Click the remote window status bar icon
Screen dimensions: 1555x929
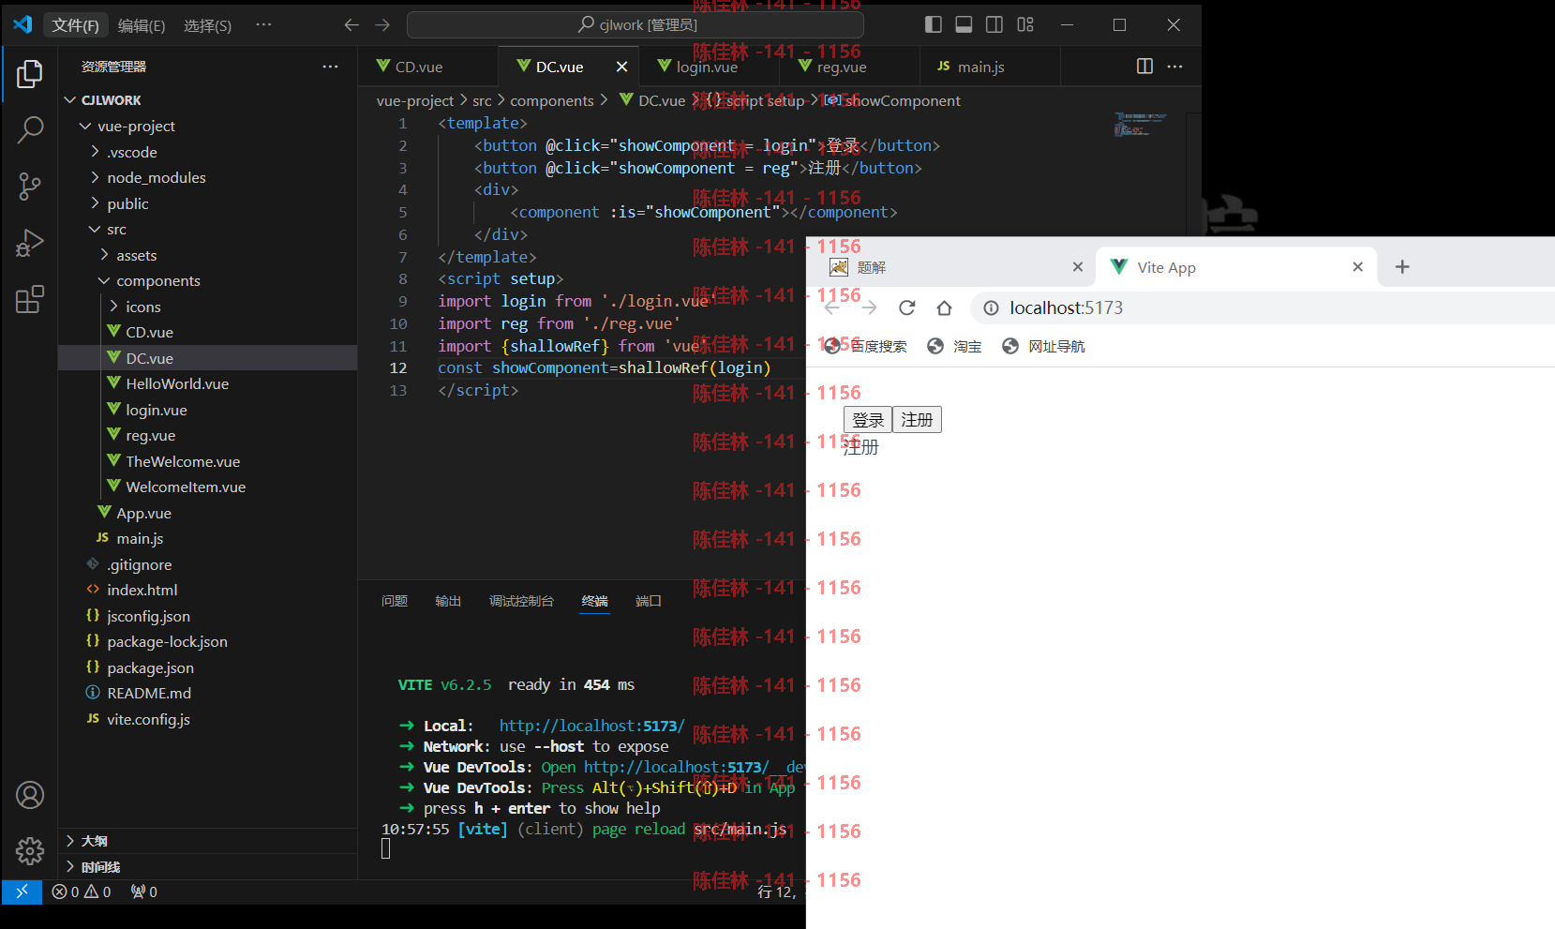[x=22, y=892]
